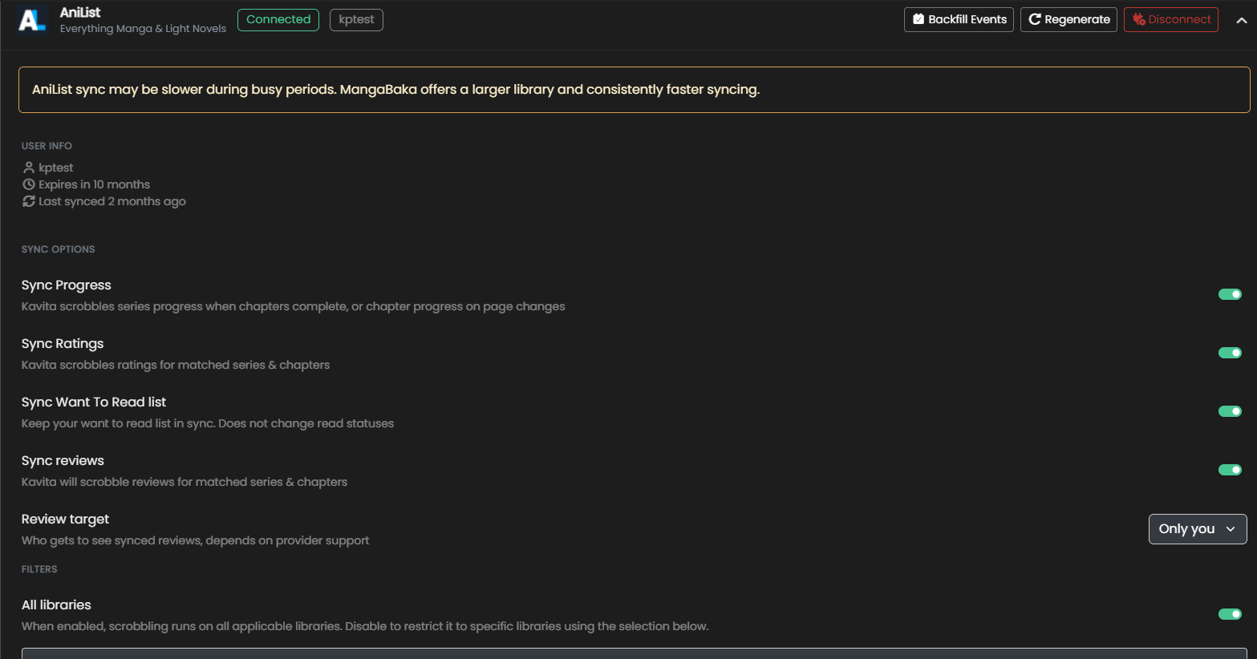
Task: Disable Sync Want To Read list switch
Action: click(1230, 411)
